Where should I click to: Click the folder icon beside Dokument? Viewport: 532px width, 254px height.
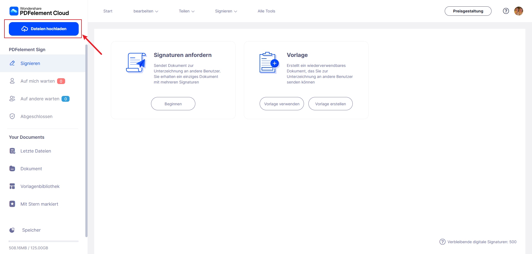[x=12, y=169]
